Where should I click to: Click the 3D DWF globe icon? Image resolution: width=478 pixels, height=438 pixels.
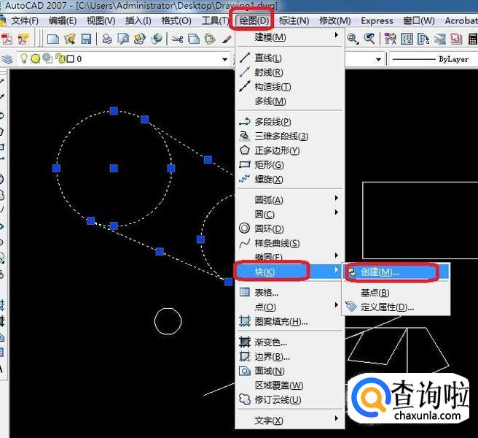pyautogui.click(x=157, y=39)
